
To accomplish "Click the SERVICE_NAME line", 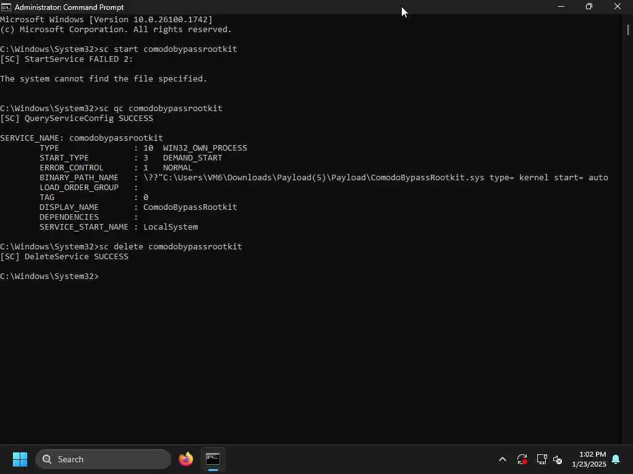I will coord(82,138).
